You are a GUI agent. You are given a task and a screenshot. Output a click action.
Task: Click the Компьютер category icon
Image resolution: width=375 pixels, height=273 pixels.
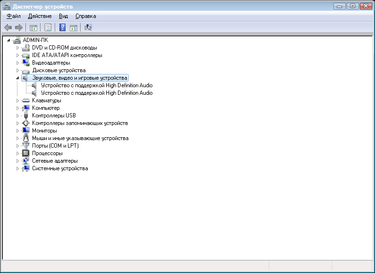[x=26, y=108]
